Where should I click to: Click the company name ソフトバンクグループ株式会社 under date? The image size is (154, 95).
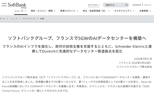[x=134, y=67]
